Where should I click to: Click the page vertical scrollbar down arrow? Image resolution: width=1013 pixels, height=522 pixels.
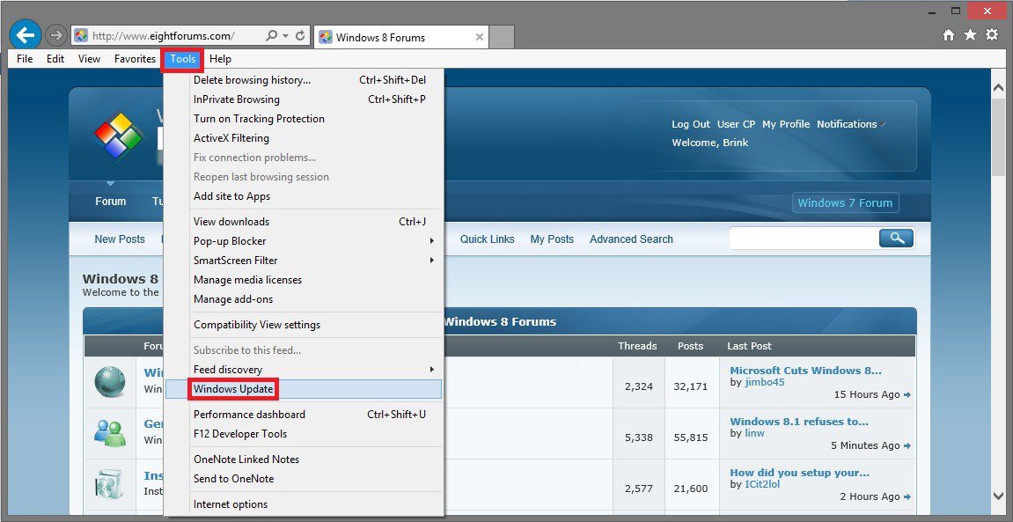pyautogui.click(x=998, y=496)
